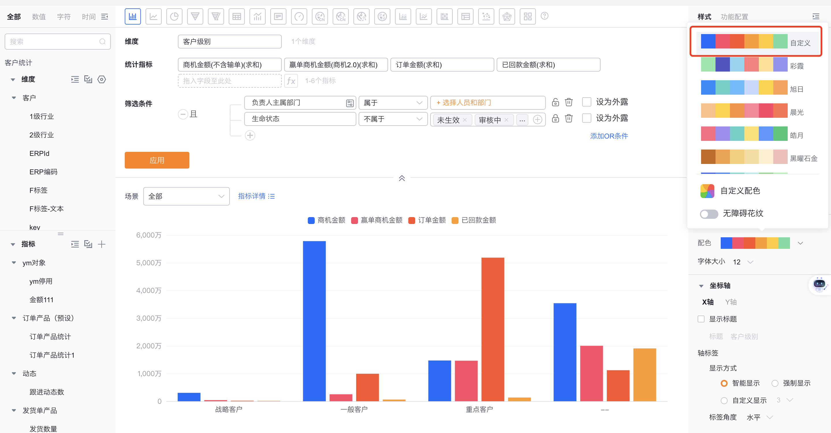831x433 pixels.
Task: Toggle the 商机金额 legend series
Action: coord(327,220)
